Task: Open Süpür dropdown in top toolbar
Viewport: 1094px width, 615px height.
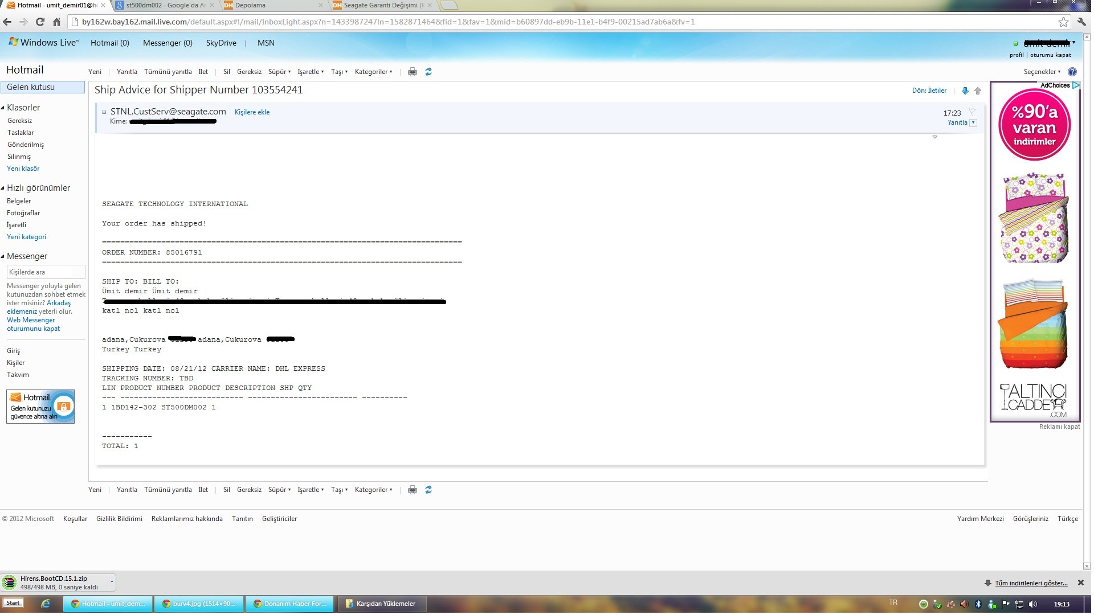Action: point(281,72)
